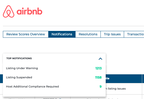The height and width of the screenshot is (99, 144).
Task: Click the 1158 suspended count
Action: (x=98, y=78)
